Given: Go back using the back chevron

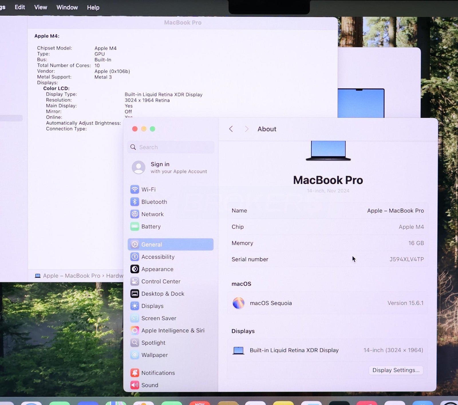Looking at the screenshot, I should point(231,129).
